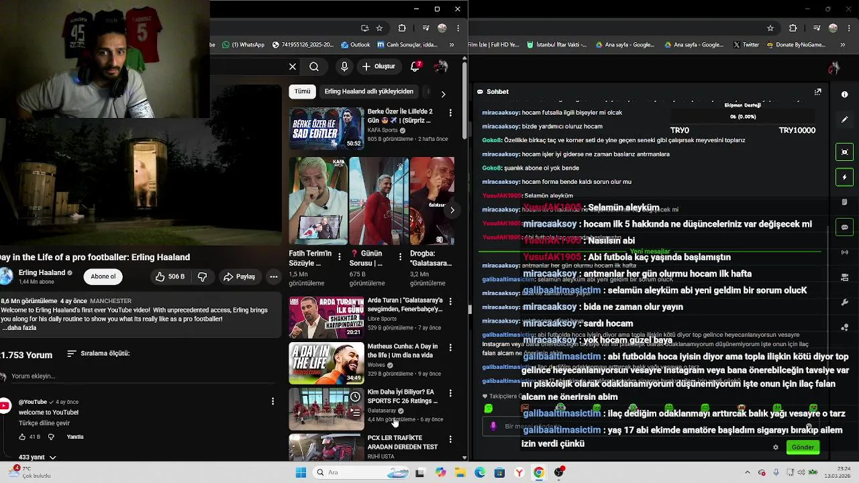Share the video with Paylaş
Viewport: 859px width, 483px height.
[x=240, y=276]
